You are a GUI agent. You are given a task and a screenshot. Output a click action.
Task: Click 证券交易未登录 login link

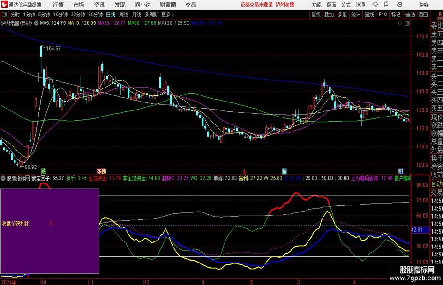(257, 5)
